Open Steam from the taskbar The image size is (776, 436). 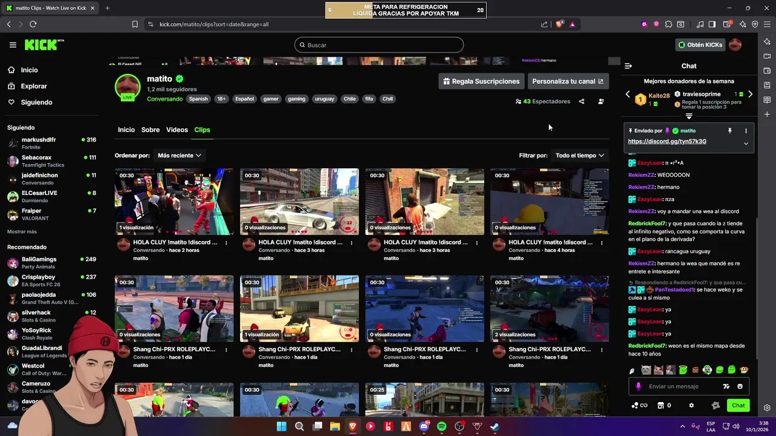(x=495, y=426)
